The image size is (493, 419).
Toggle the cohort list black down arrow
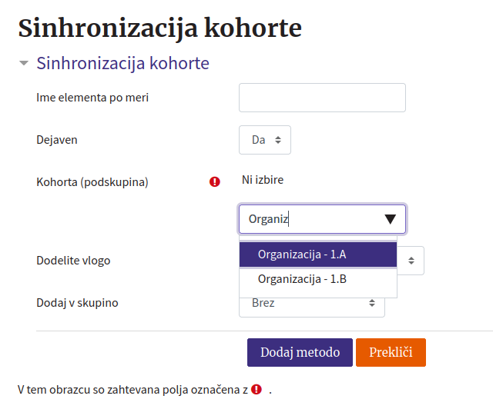[391, 219]
